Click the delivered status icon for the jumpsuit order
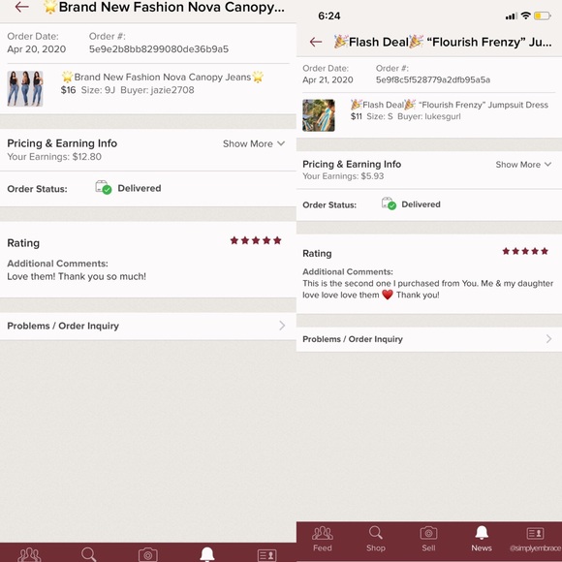This screenshot has width=562, height=562. point(389,203)
